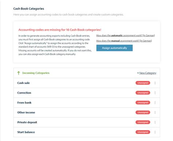Select the Private deposit category row

pyautogui.click(x=87, y=122)
